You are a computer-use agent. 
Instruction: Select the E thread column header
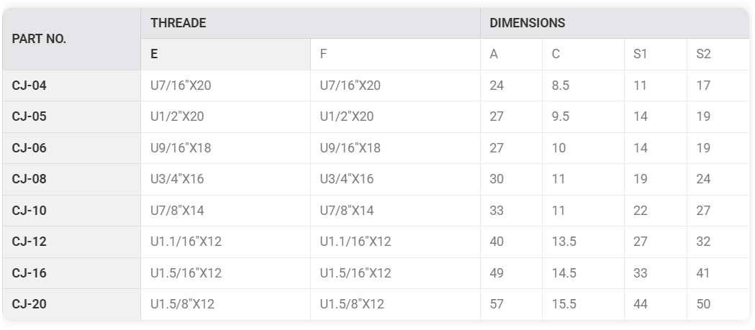[225, 55]
